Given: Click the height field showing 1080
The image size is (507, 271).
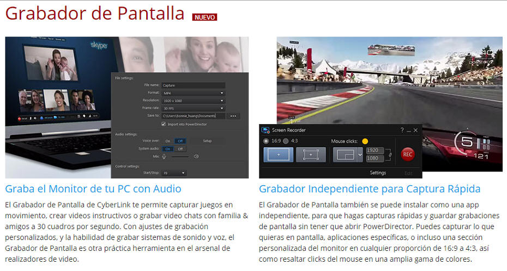Looking at the screenshot, I should tap(375, 158).
